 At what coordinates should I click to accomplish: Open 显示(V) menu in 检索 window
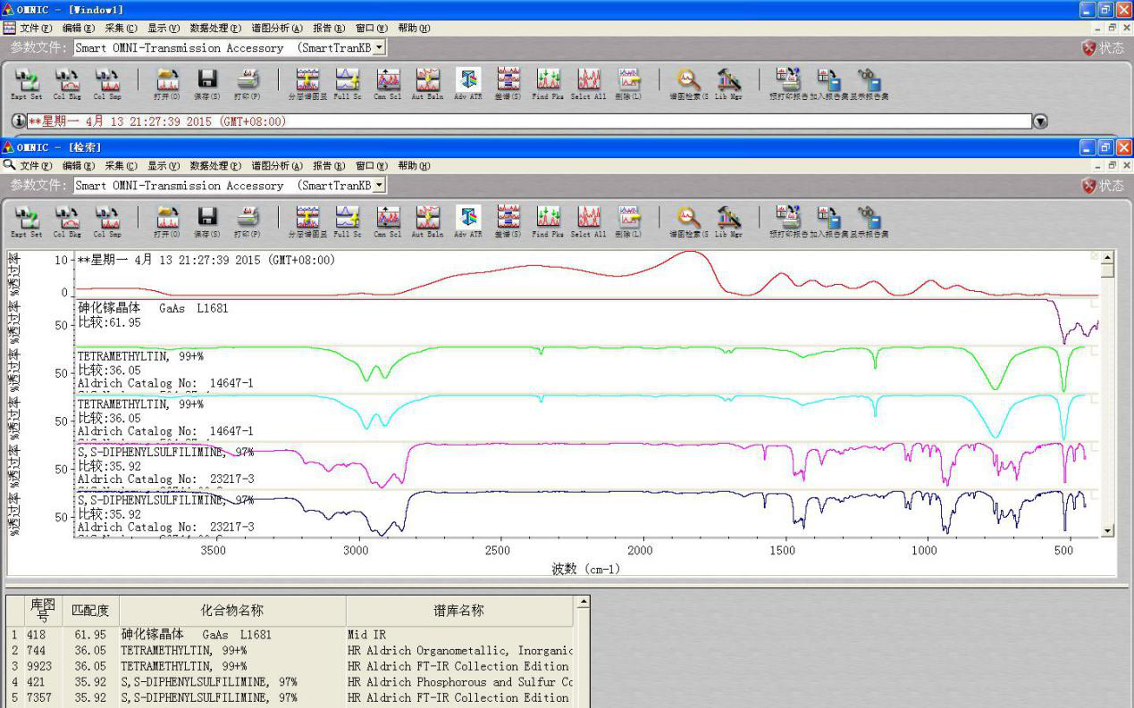[x=164, y=166]
